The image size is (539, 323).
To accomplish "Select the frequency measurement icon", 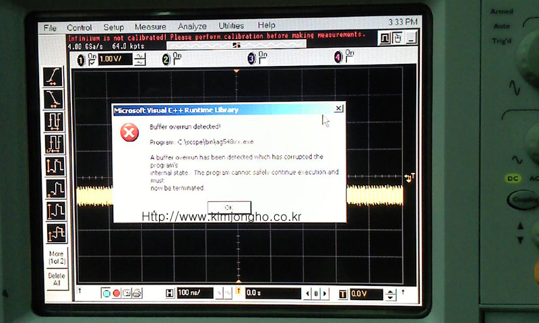I will click(x=54, y=143).
